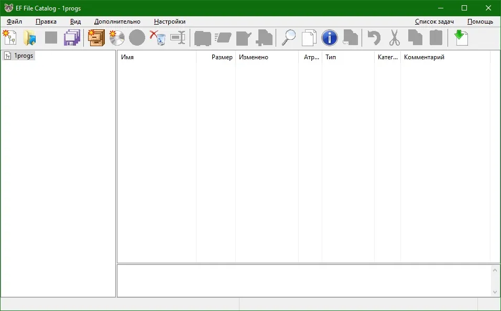Click the cat icon in the title bar
The height and width of the screenshot is (311, 501).
click(8, 8)
